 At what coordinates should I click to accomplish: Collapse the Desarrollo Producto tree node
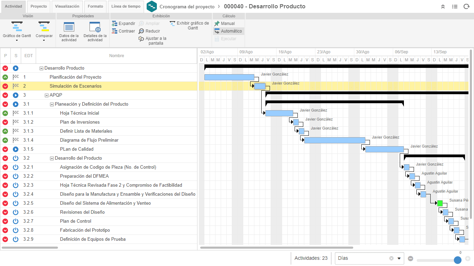click(x=42, y=68)
